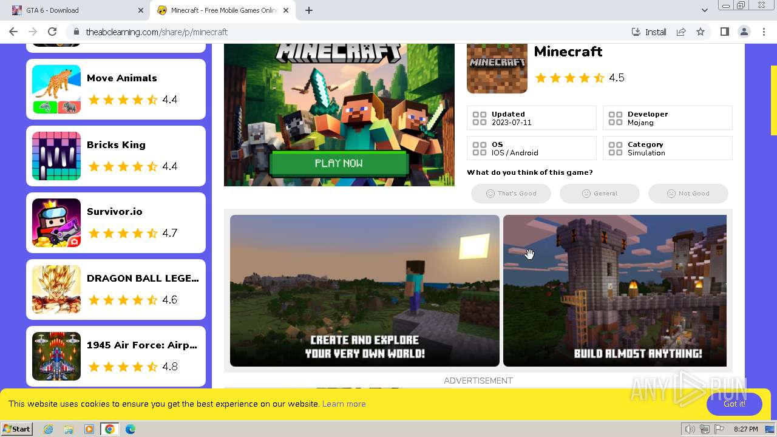
Task: Bookmark this page with the star icon
Action: (701, 32)
